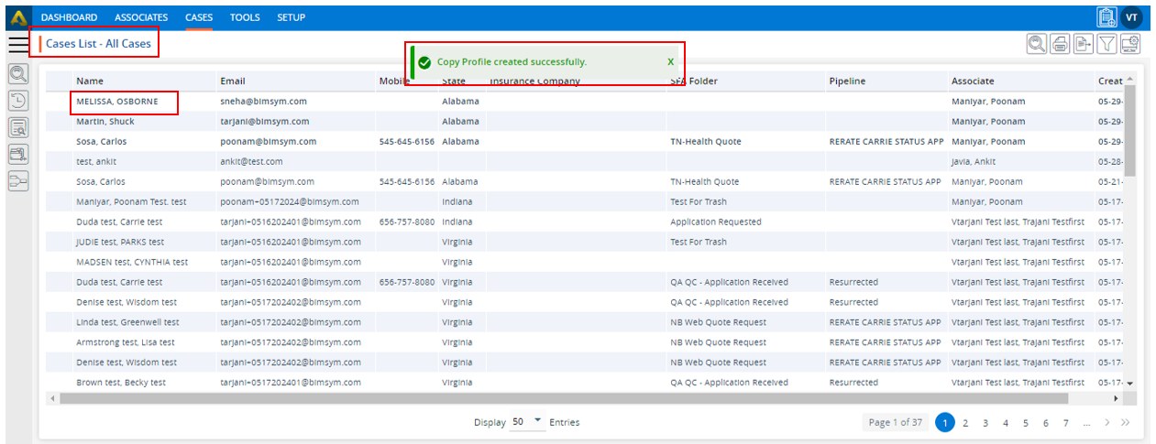Viewport: 1156px width, 444px height.
Task: Click the history clock icon in sidebar
Action: (x=18, y=101)
